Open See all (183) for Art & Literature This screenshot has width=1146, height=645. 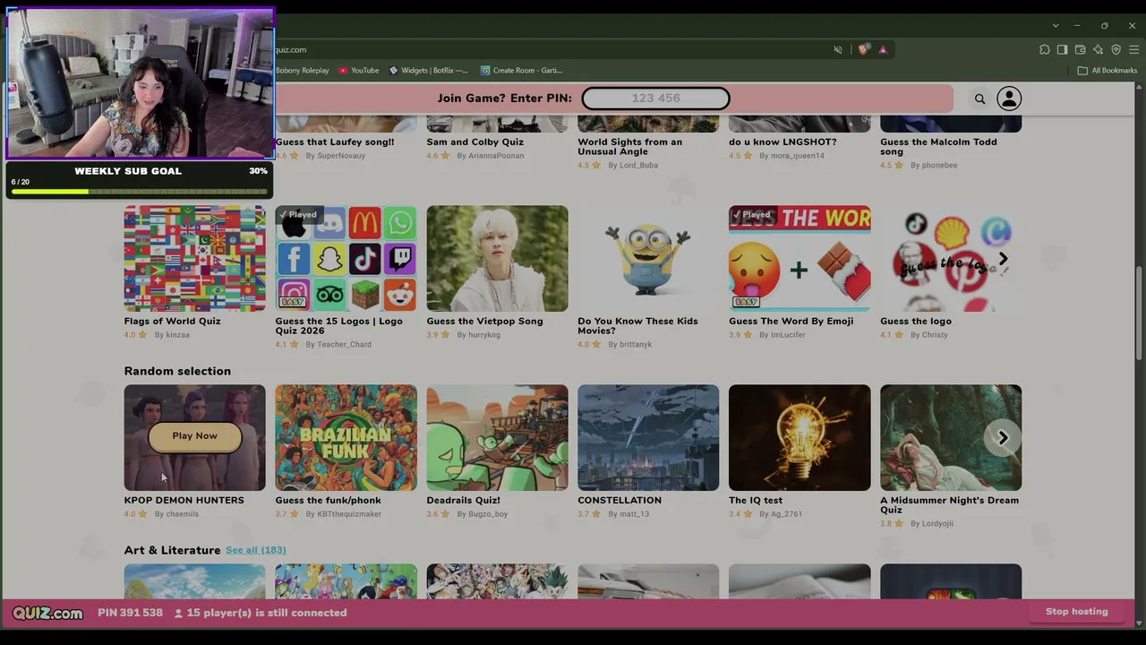pos(255,550)
